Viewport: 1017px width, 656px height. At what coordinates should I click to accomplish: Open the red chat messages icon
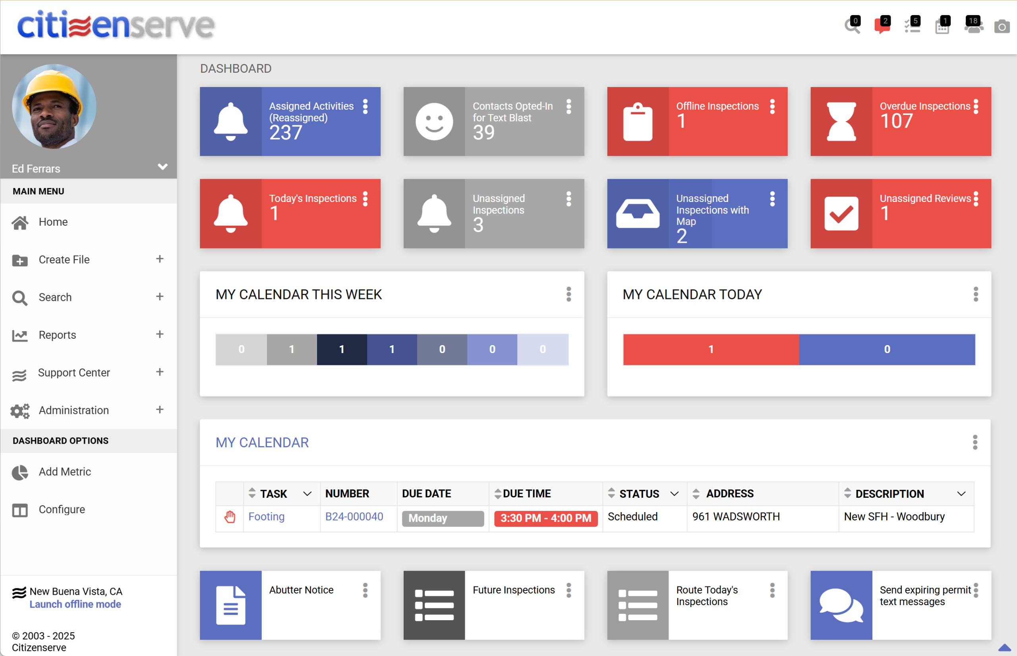(x=881, y=26)
